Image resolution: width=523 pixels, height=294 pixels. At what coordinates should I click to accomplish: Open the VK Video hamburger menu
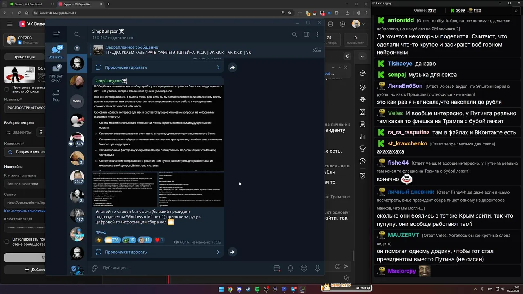10,24
